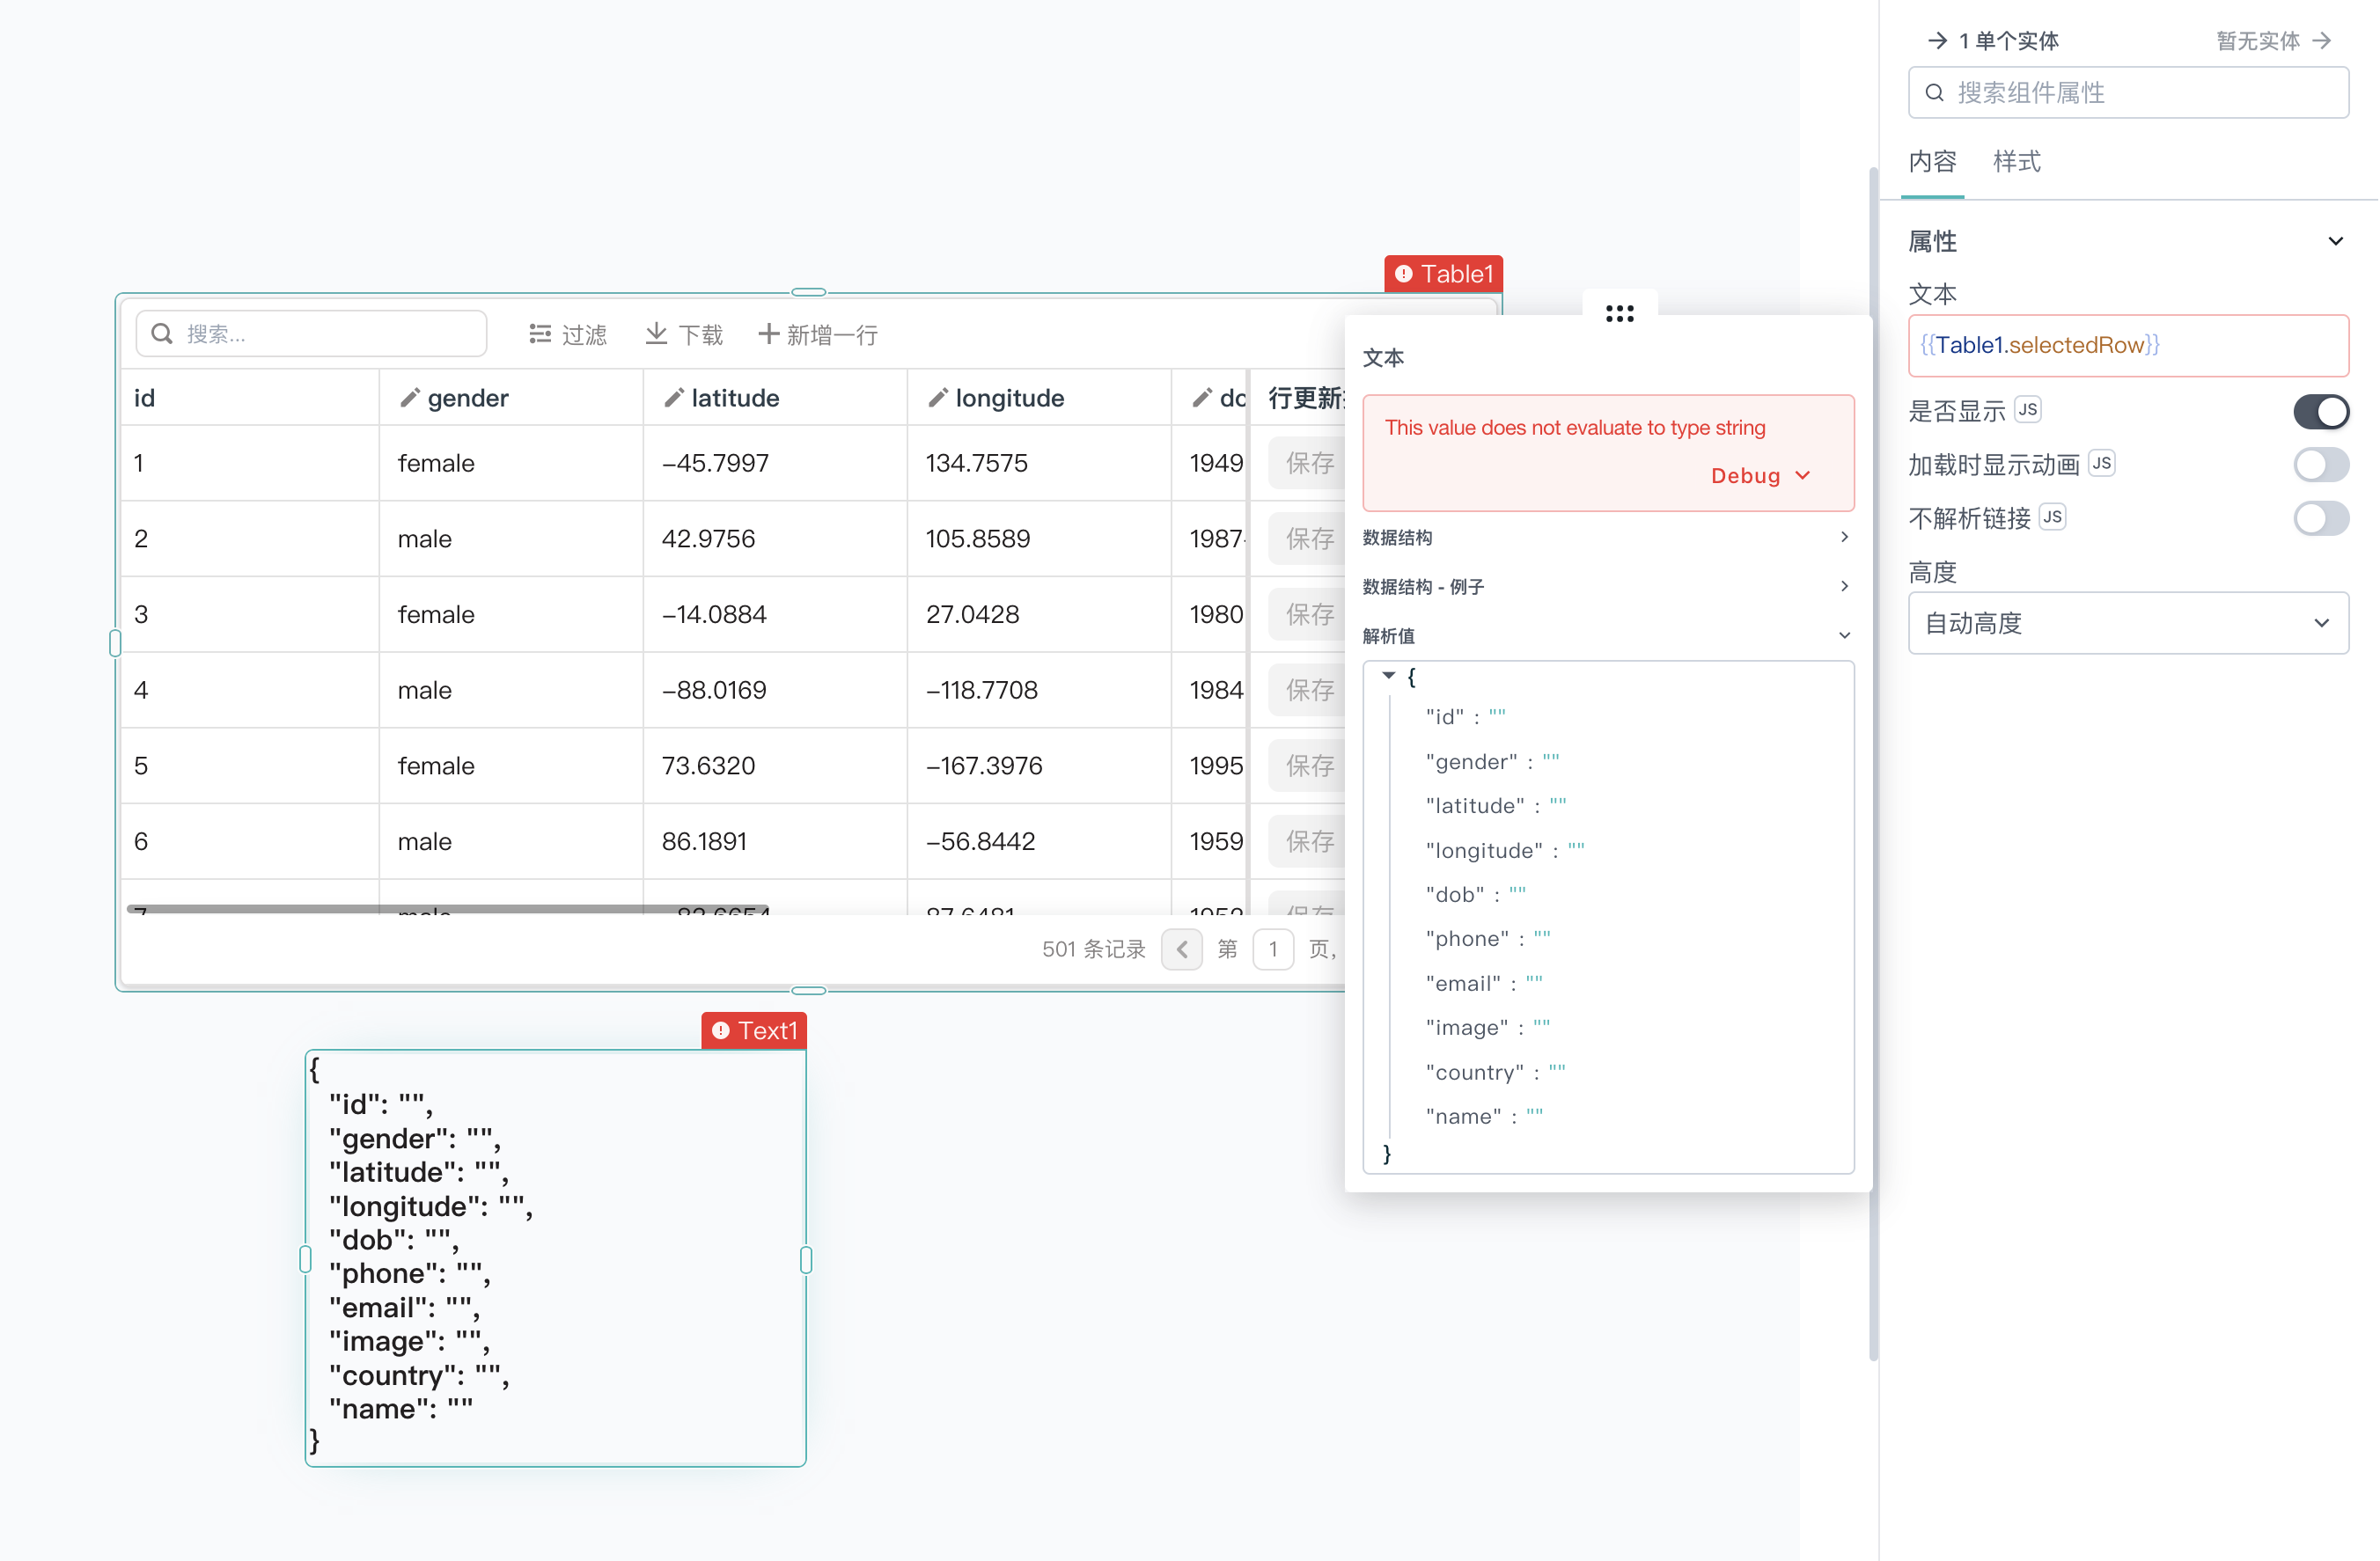Image resolution: width=2380 pixels, height=1561 pixels.
Task: Click the cell with longitude 105.8589
Action: tap(1039, 539)
